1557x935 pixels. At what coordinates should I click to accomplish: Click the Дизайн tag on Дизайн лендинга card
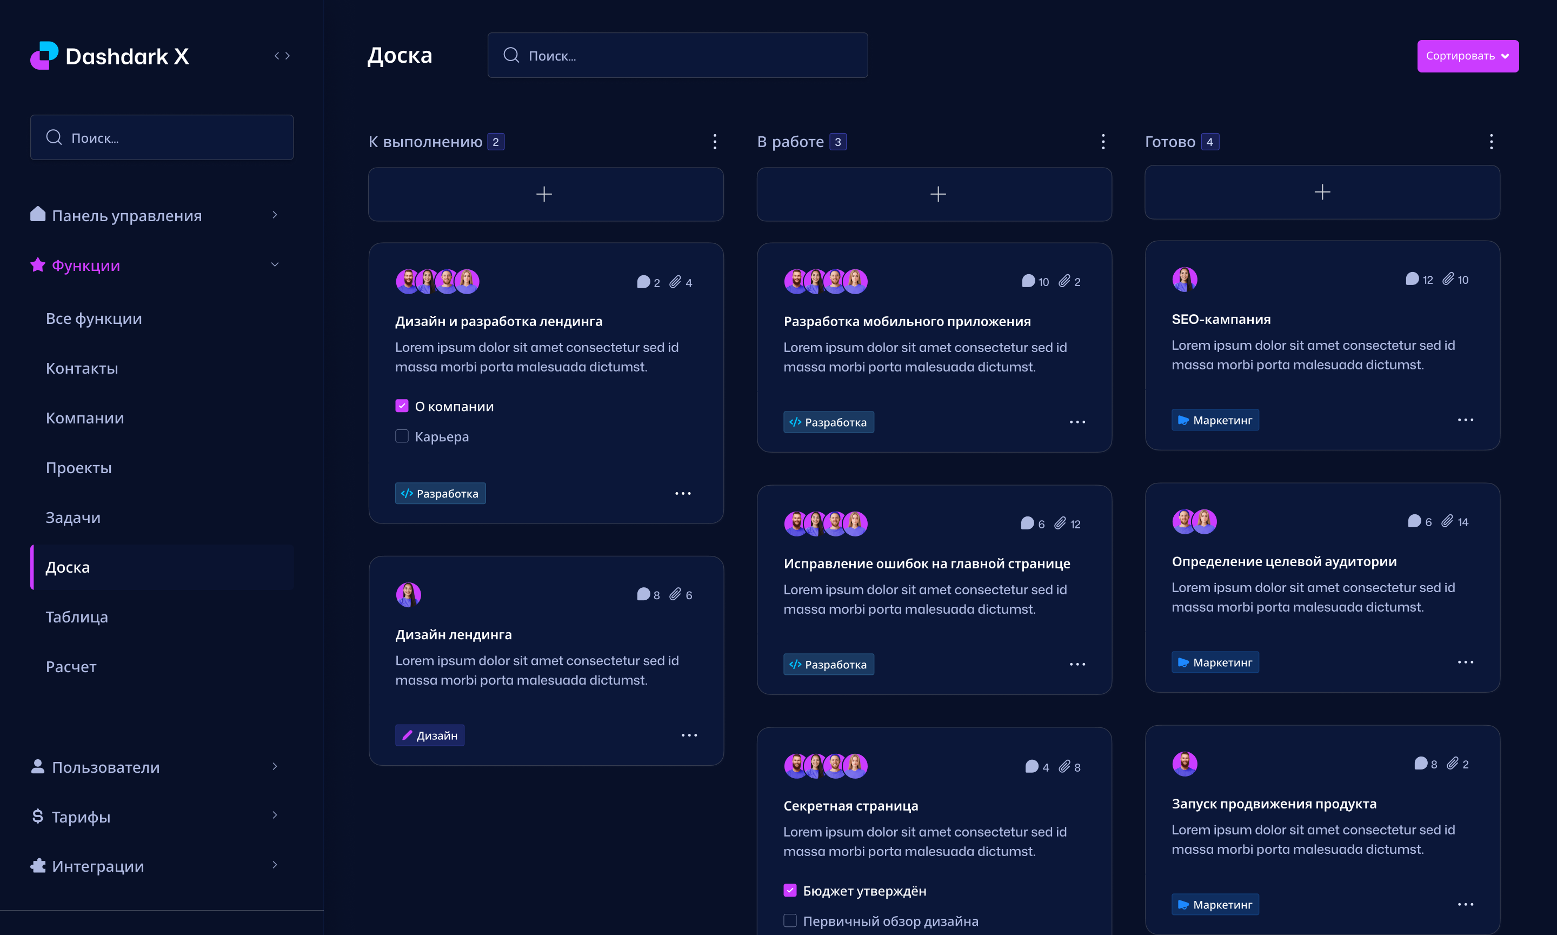430,735
